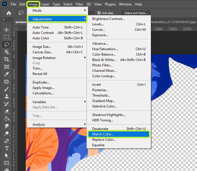Viewport: 197px width, 171px height.
Task: Select the Object Selection tool
Action: 6,52
